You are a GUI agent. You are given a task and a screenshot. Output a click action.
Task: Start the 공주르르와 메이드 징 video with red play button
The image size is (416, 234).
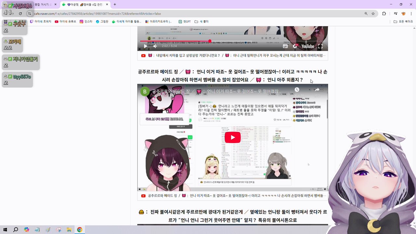click(x=233, y=137)
